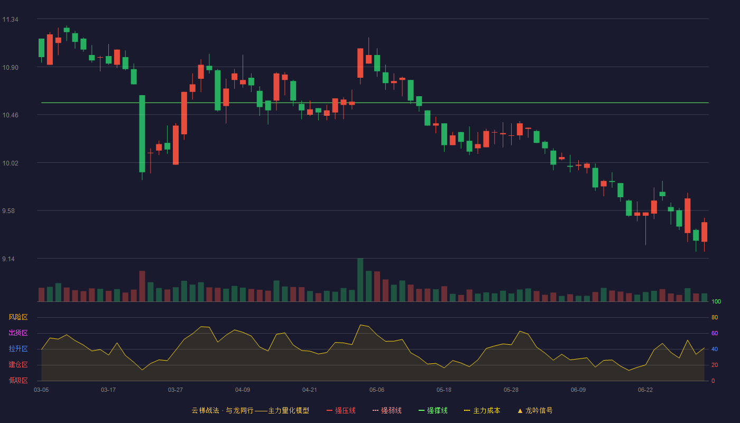Click the 风险区 zone label

tap(18, 317)
